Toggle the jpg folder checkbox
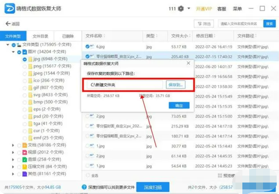 click(25, 59)
